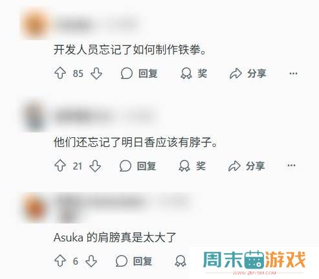
Task: Share the first comment via 分享
Action: [248, 73]
